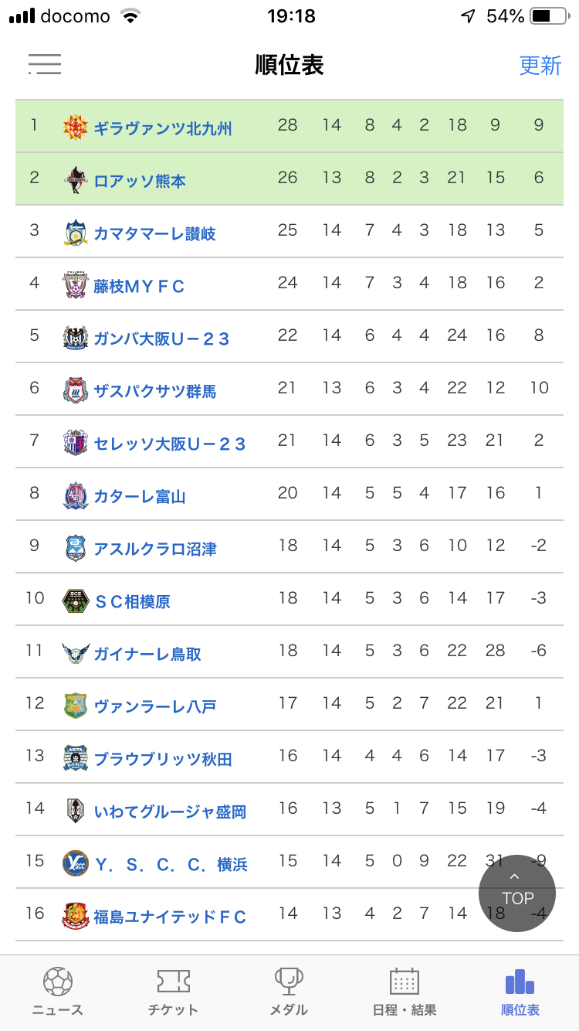
Task: Select the 順位表 tab
Action: 520,992
